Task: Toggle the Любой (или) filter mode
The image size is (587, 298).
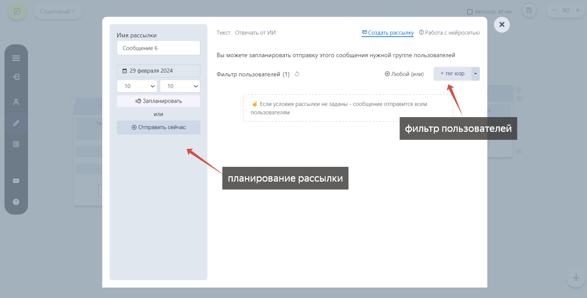Action: click(404, 74)
